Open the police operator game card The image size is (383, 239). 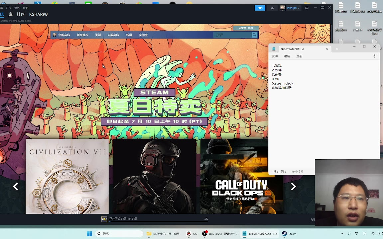[154, 176]
